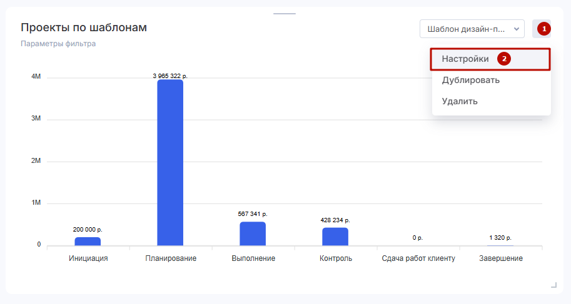Select the 'Инициация' bar in the chart

[x=88, y=241]
